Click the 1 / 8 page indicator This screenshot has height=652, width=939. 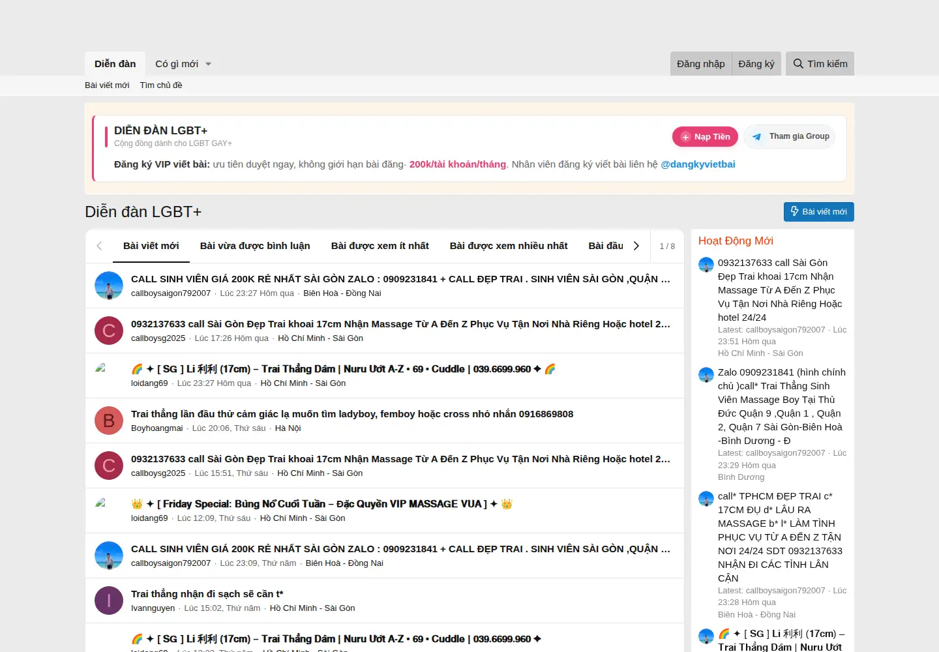[667, 246]
